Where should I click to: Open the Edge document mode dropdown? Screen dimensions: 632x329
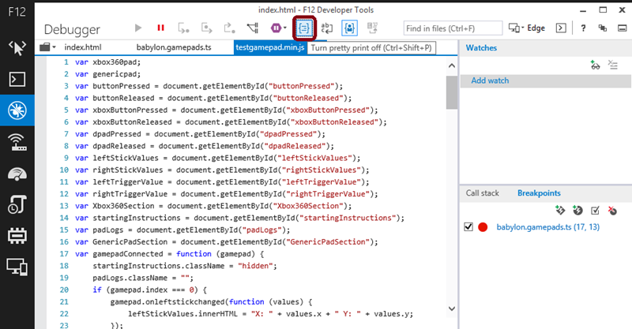[x=526, y=28]
